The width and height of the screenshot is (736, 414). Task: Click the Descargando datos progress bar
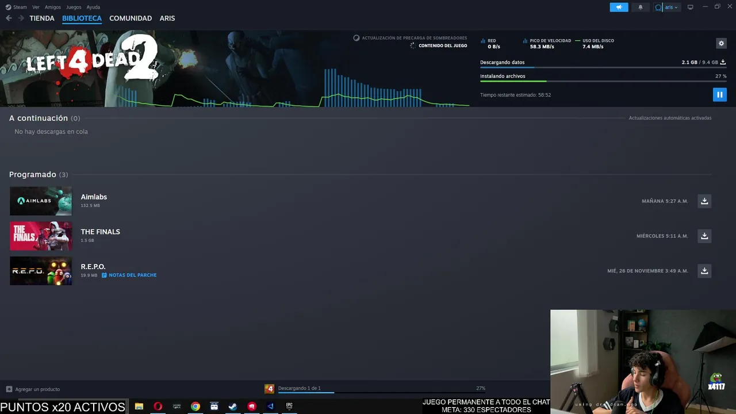(x=603, y=68)
